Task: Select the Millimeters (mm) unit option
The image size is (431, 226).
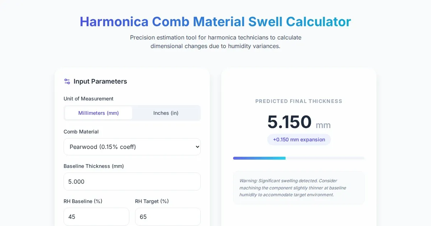Action: tap(98, 113)
